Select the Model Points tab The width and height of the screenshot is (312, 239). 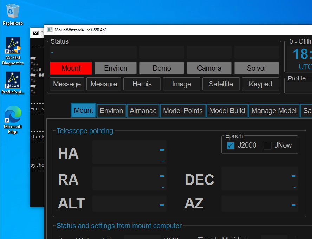183,111
